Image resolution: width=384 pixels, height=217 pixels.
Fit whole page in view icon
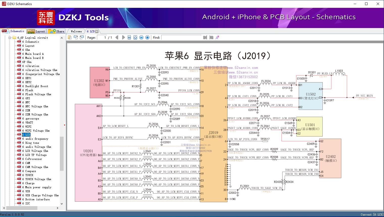click(x=135, y=37)
